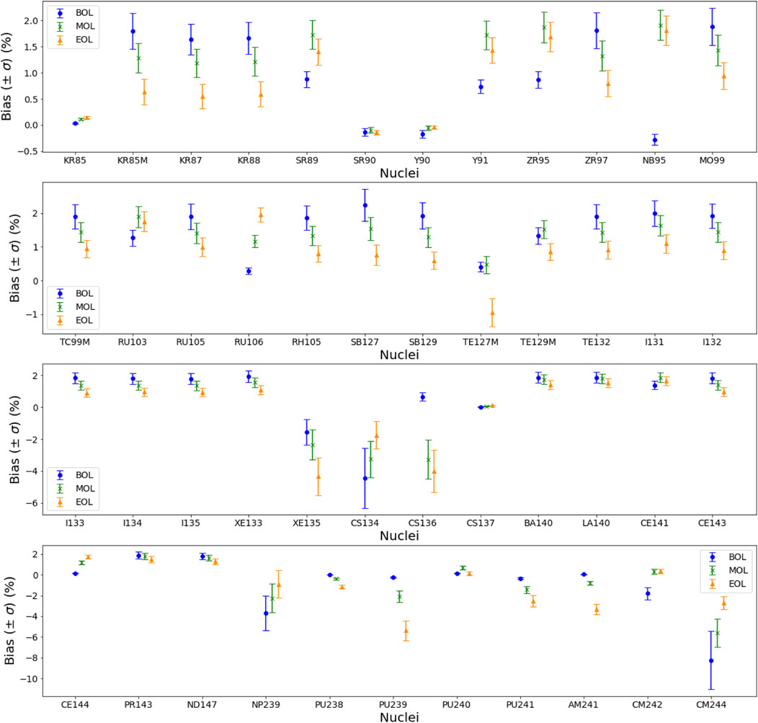Select the CM244 nucleus label
The height and width of the screenshot is (723, 758).
coord(711,705)
